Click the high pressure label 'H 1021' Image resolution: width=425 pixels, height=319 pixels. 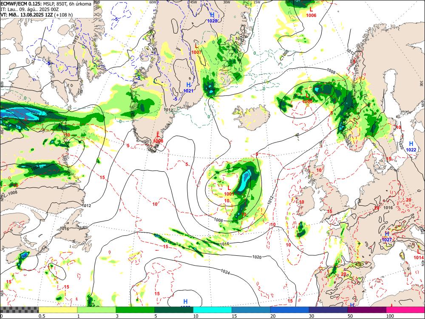click(188, 88)
